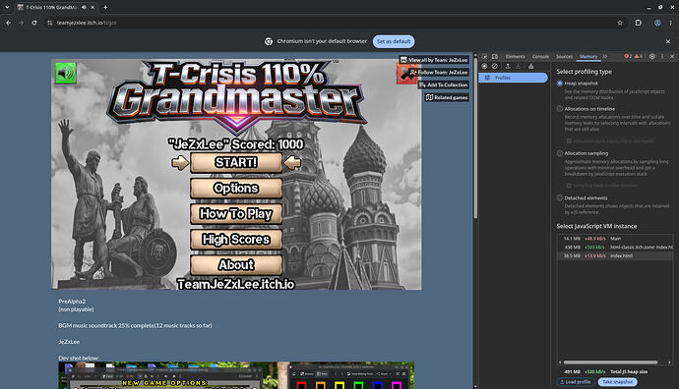Open the browser extensions puzzle icon

click(639, 23)
